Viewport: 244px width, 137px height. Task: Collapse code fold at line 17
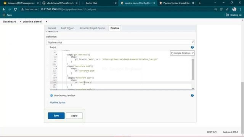point(56,78)
